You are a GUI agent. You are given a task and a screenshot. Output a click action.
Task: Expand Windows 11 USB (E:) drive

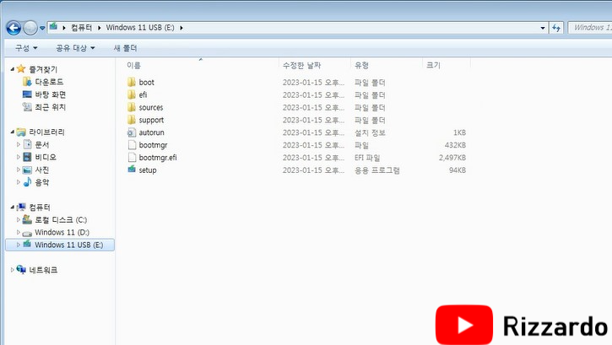pyautogui.click(x=18, y=245)
